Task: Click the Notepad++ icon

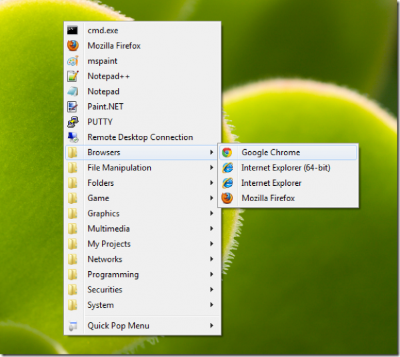Action: click(73, 76)
